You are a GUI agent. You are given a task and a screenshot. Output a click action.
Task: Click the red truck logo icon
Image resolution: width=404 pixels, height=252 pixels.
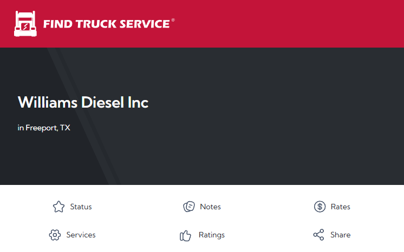[25, 24]
